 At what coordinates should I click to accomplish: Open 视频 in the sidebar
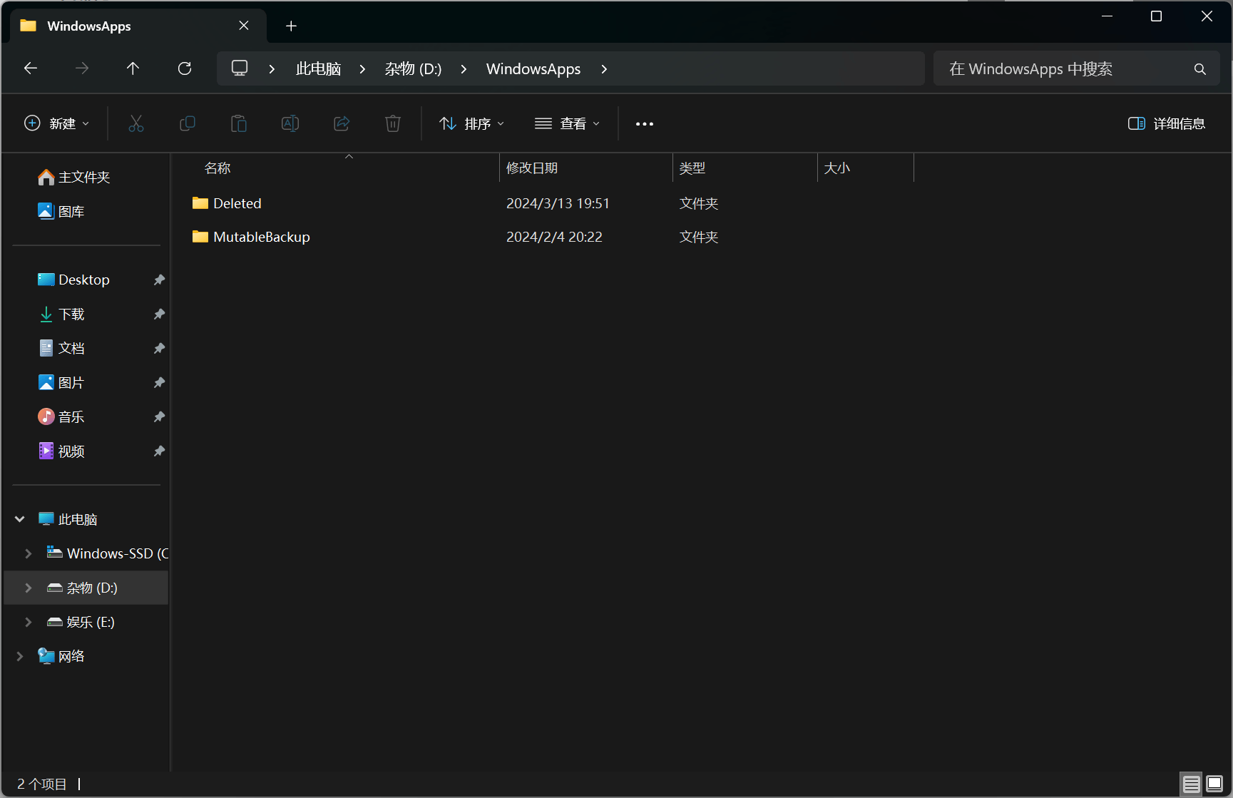(x=61, y=451)
